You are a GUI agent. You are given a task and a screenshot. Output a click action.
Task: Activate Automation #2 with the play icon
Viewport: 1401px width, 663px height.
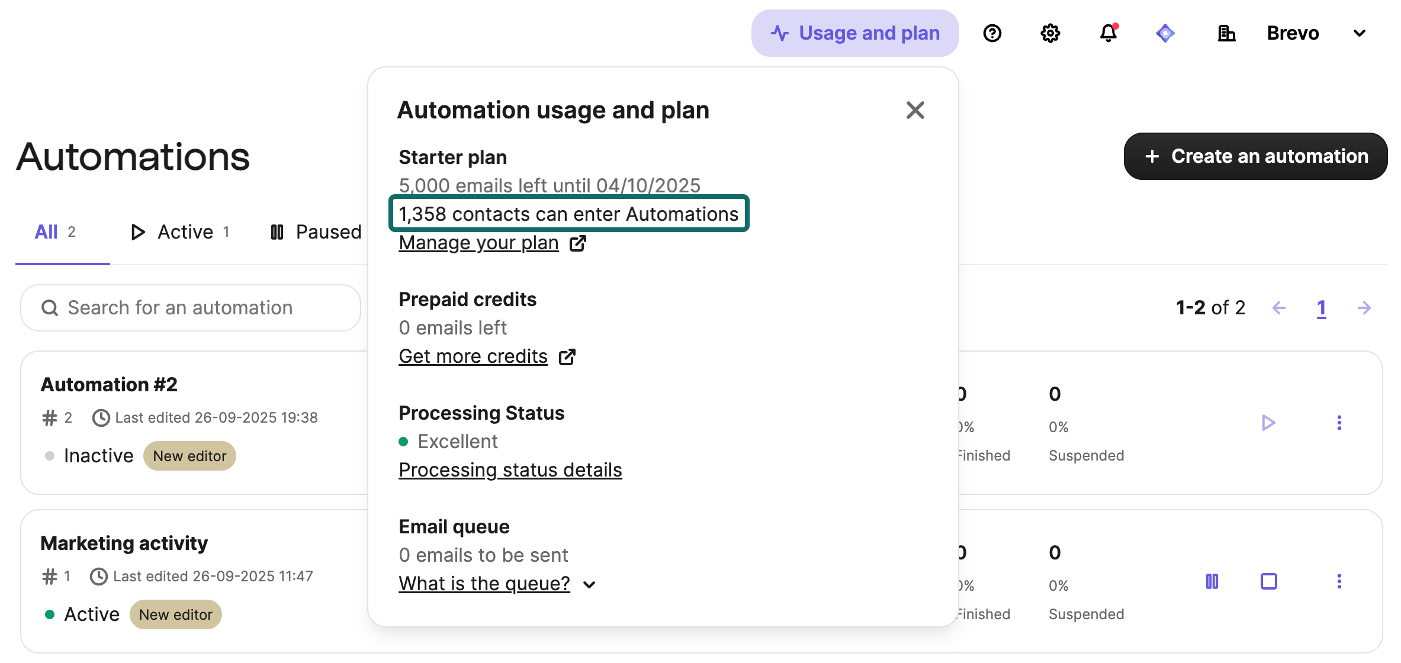(1268, 423)
